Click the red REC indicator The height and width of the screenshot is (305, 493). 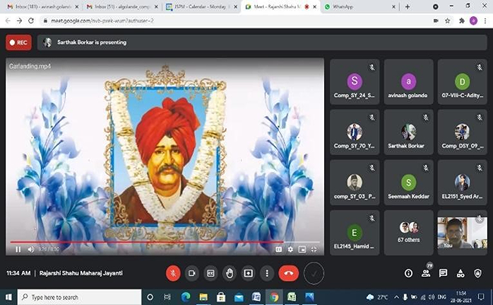tap(18, 42)
